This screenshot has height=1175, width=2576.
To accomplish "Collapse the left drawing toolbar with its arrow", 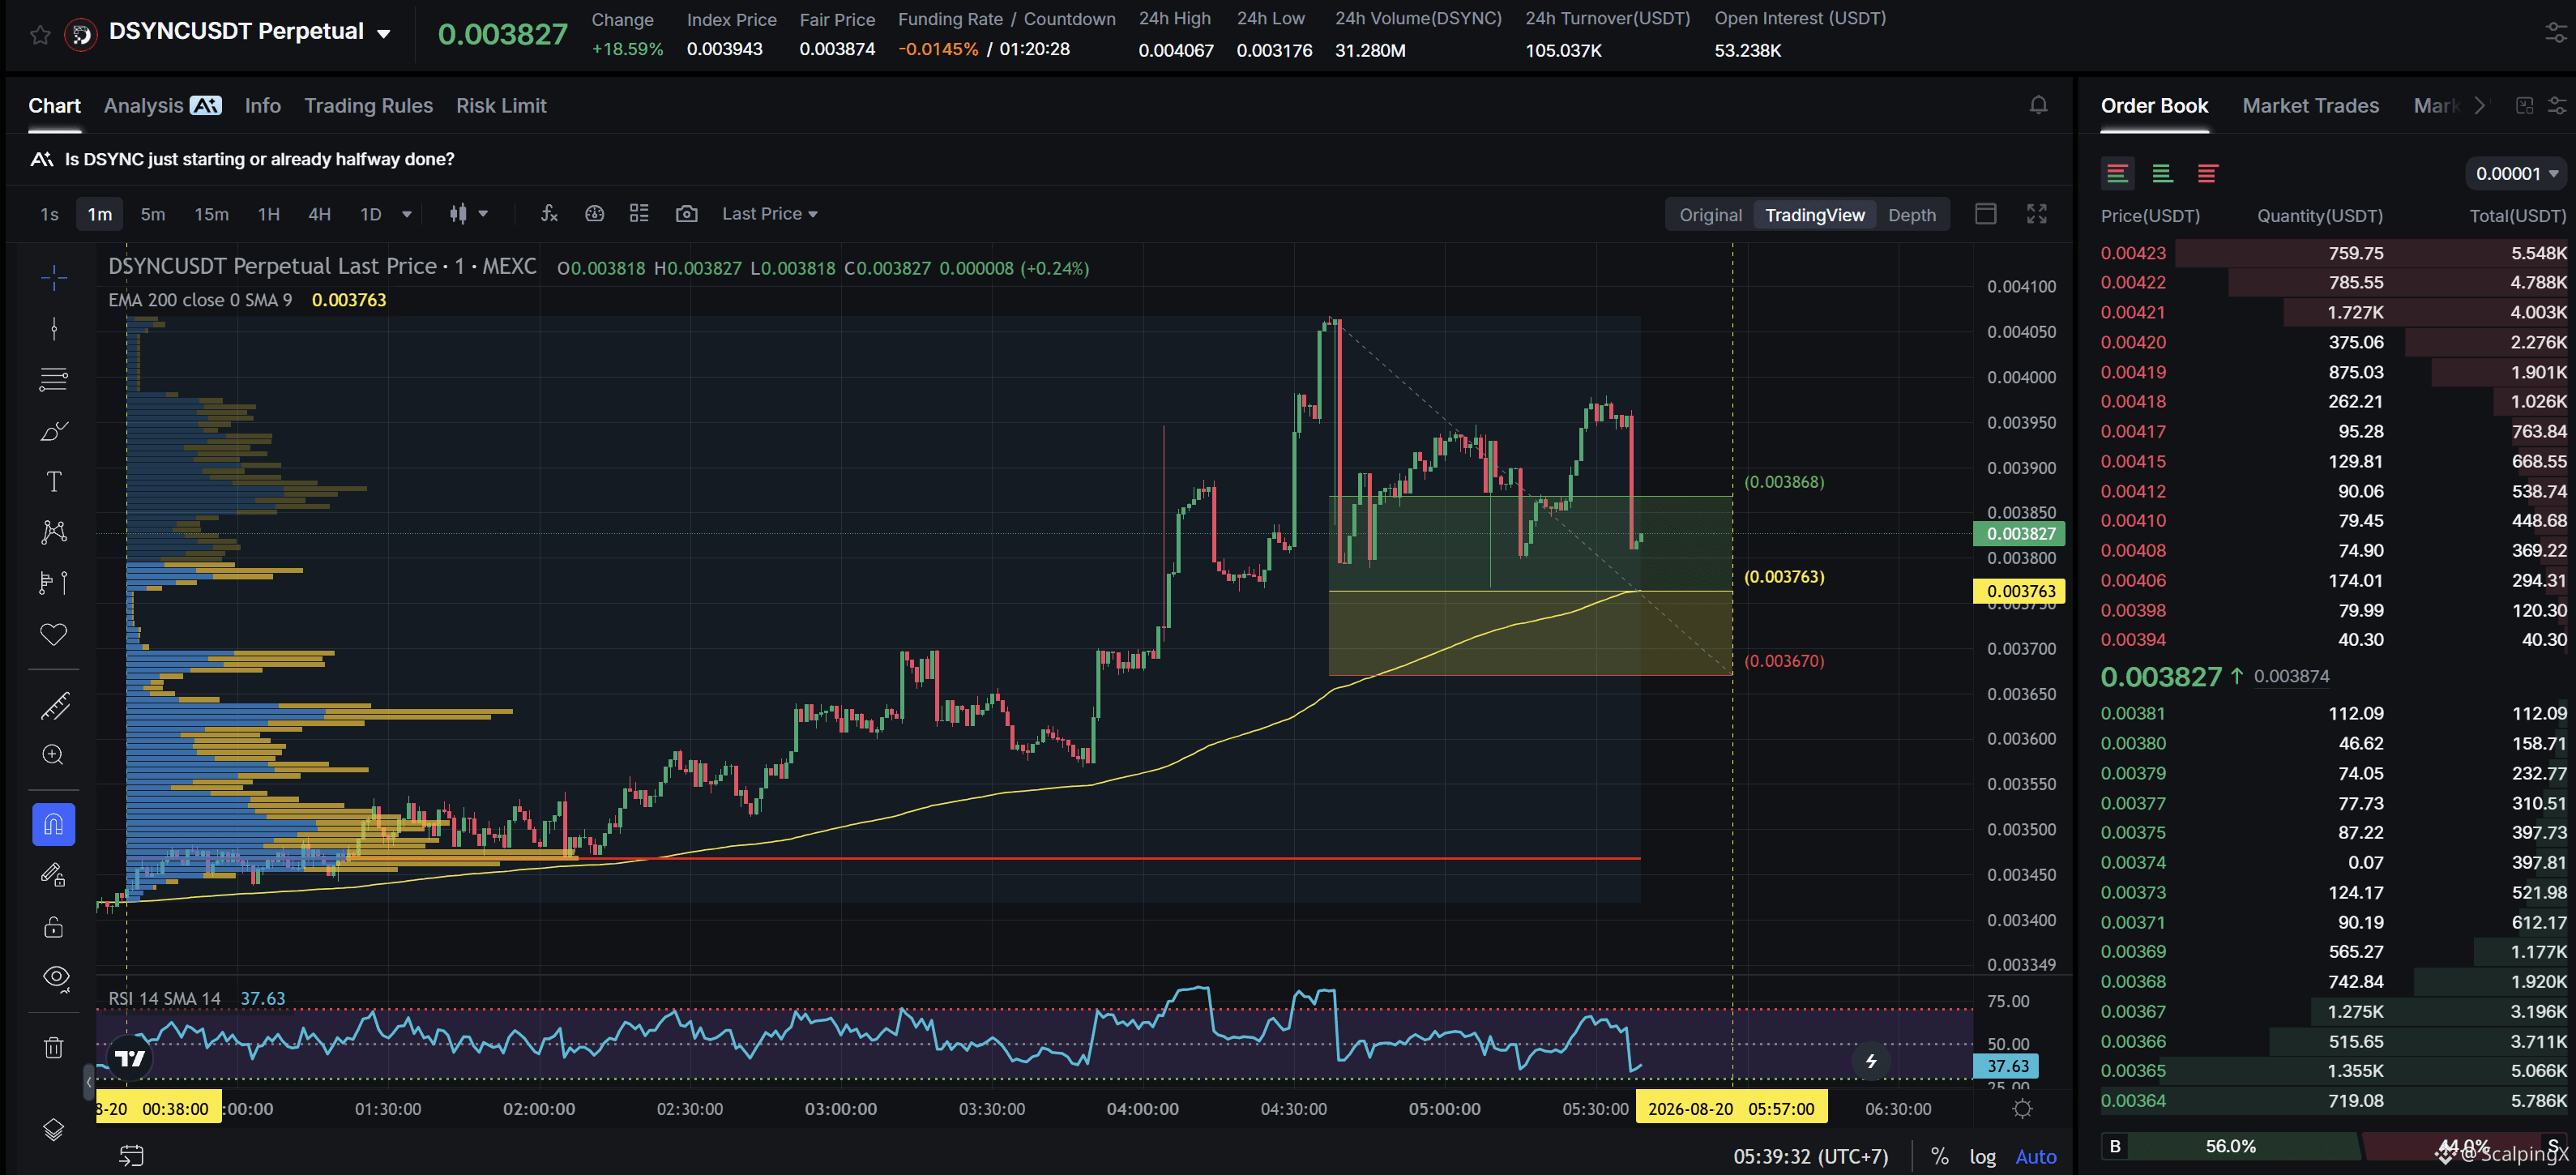I will pyautogui.click(x=89, y=1082).
